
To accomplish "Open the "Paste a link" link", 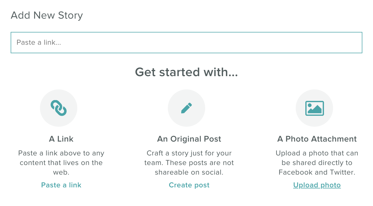I will (x=61, y=185).
